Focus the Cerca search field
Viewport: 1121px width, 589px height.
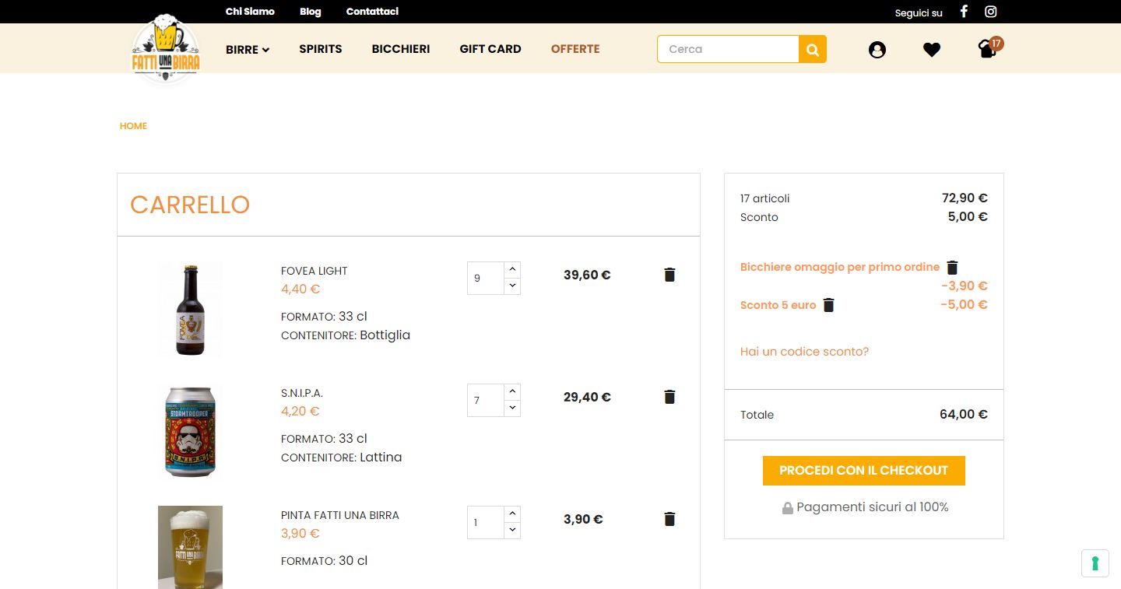pyautogui.click(x=728, y=49)
